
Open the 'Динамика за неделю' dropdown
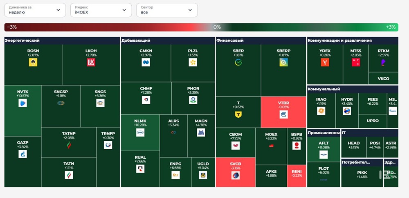35,10
